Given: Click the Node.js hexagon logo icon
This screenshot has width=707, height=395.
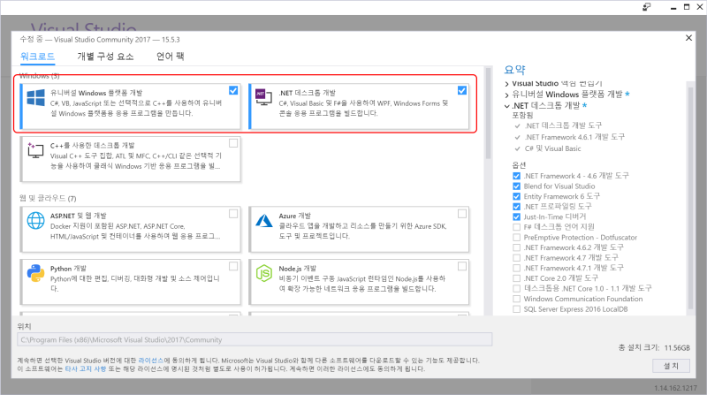Looking at the screenshot, I should [264, 273].
